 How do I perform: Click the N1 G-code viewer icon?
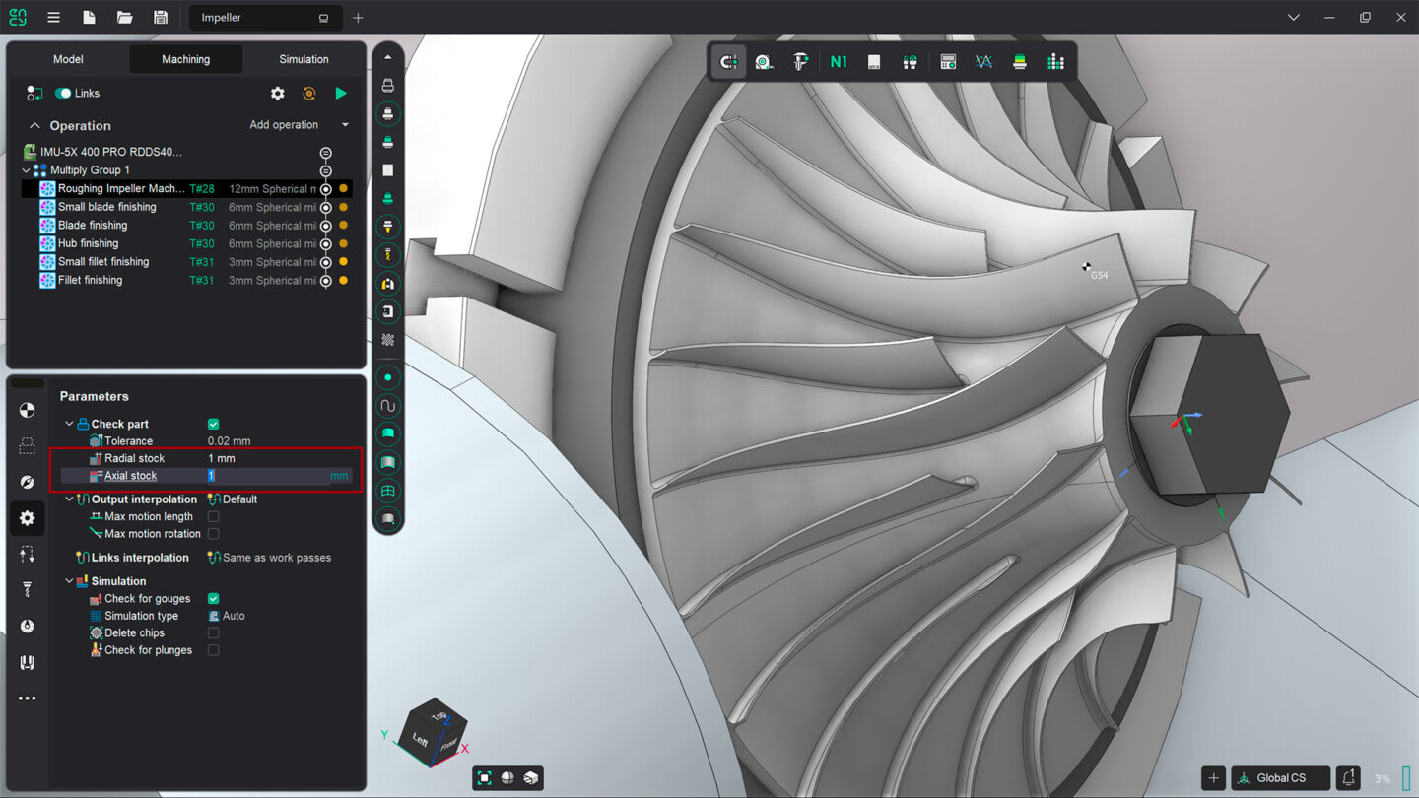(838, 61)
